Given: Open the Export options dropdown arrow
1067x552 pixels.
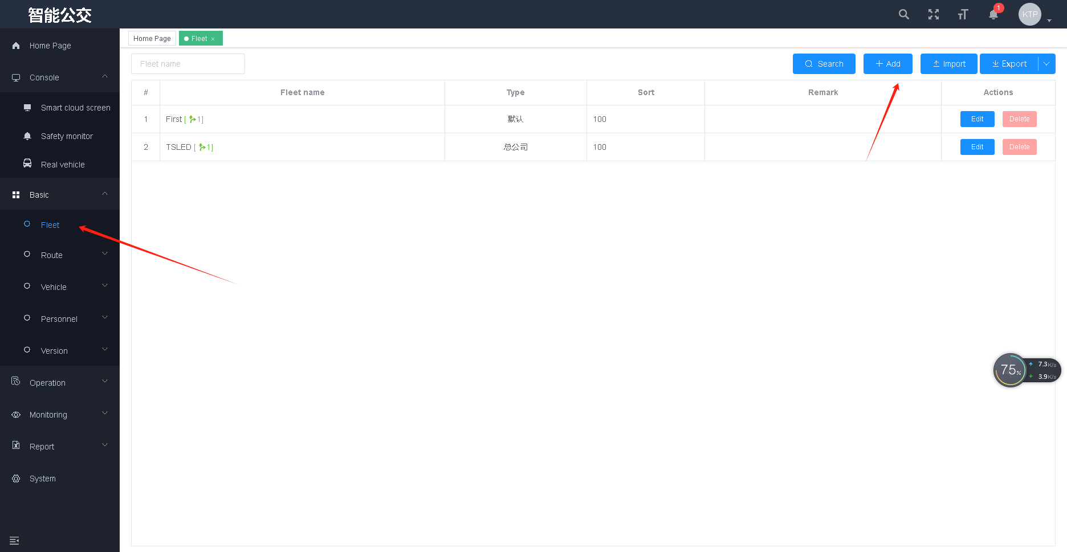Looking at the screenshot, I should point(1046,64).
